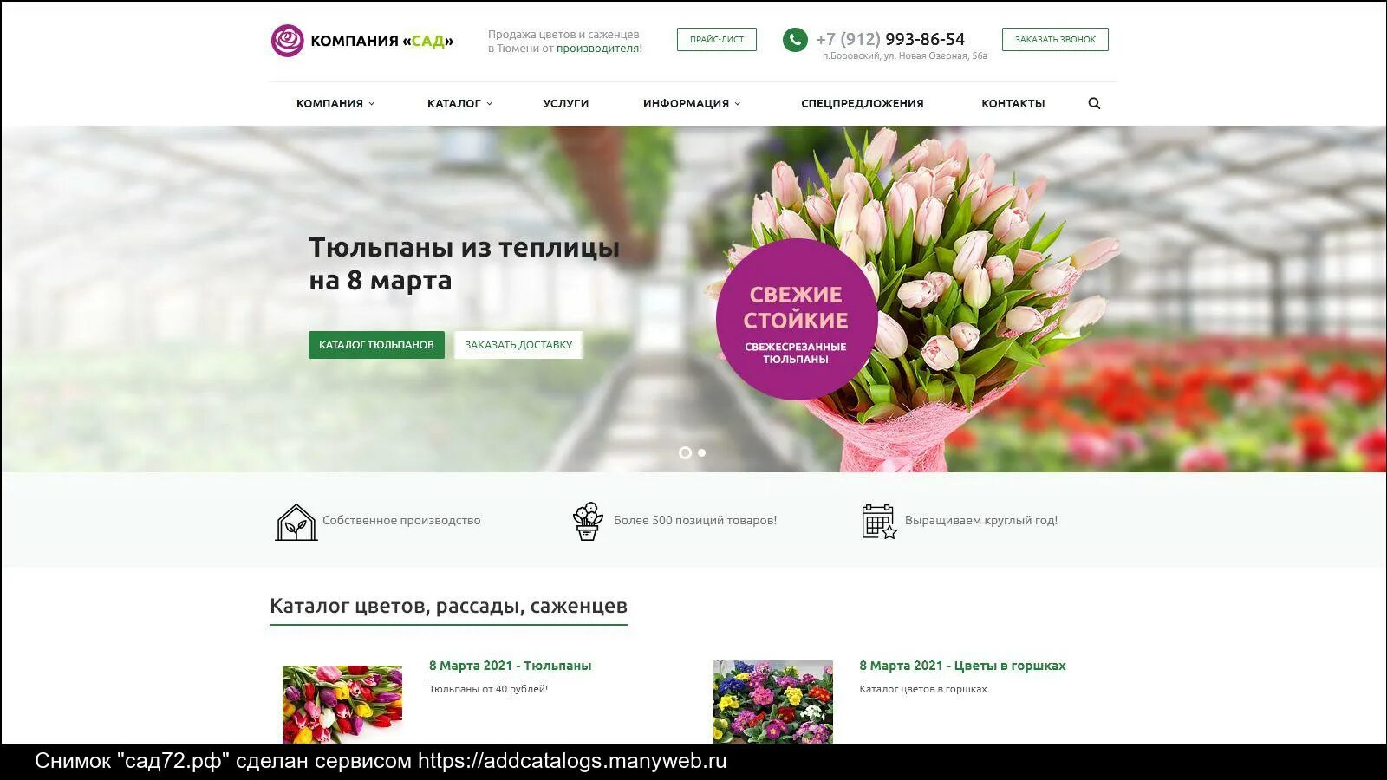Click the КАТАЛОГ ТЮЛЬПАНОВ button
The image size is (1387, 780).
pos(376,345)
